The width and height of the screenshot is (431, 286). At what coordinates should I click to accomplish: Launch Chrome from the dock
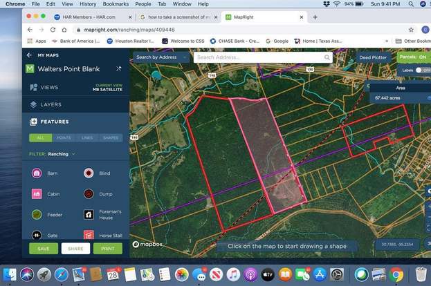[396, 275]
